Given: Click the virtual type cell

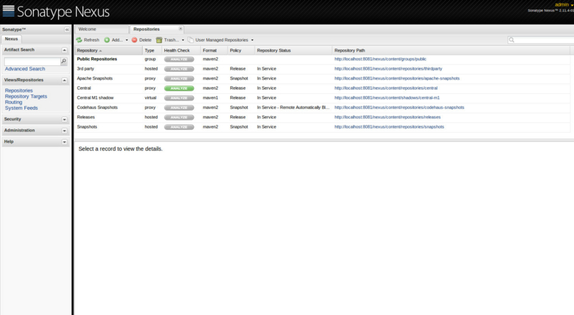Looking at the screenshot, I should pos(151,98).
